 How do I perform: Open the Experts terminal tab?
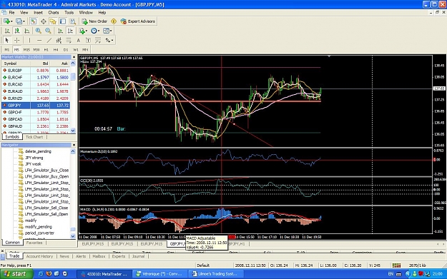point(119,256)
